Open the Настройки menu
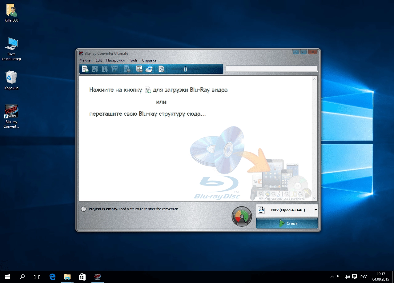 tap(115, 60)
